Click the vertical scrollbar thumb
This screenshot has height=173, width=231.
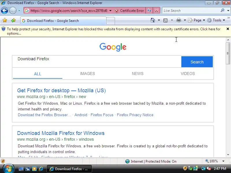(x=228, y=53)
